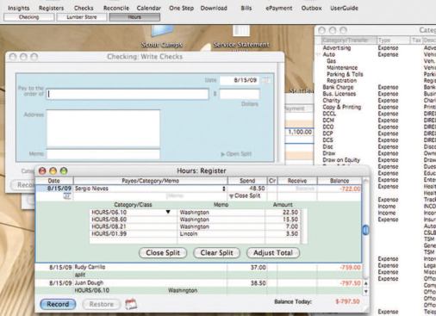This screenshot has width=436, height=316.
Task: Click the register scroll down arrow
Action: [x=365, y=291]
